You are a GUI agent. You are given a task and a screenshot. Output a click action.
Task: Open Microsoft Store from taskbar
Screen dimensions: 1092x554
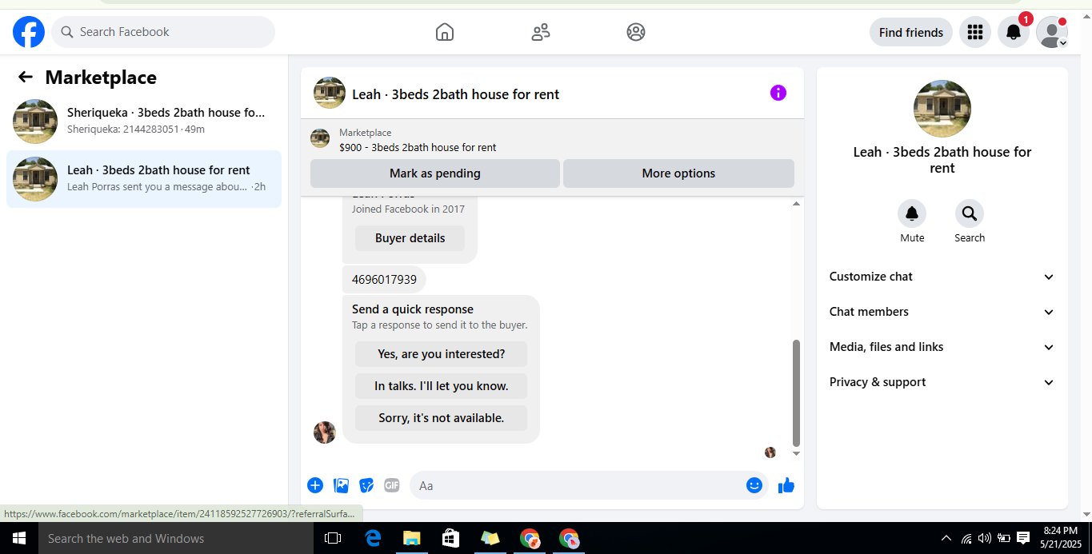point(450,538)
